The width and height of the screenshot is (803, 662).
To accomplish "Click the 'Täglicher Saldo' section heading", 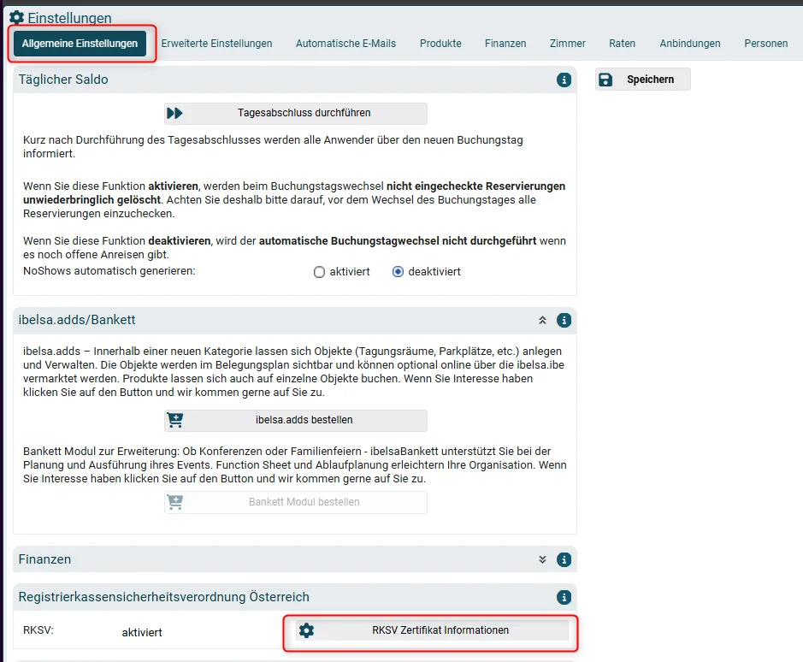I will (x=63, y=80).
